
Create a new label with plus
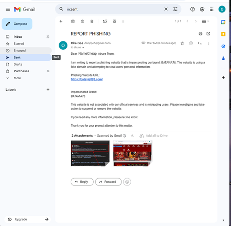point(48,90)
